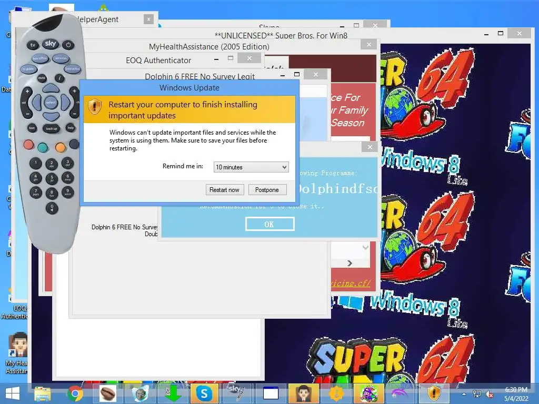Open the Sky remote taskbar icon
Screen dimensions: 539x404
tap(237, 393)
